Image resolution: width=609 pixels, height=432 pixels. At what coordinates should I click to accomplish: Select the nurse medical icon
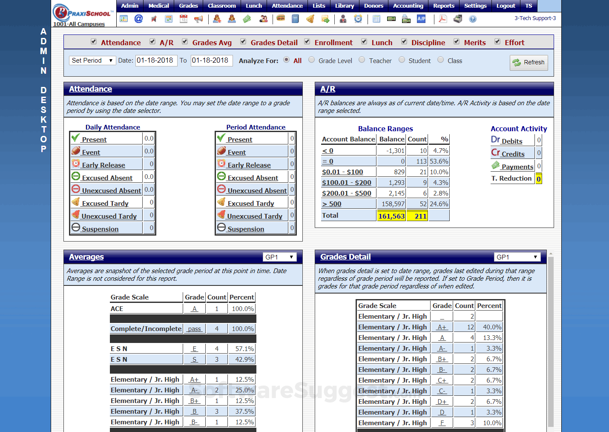217,19
